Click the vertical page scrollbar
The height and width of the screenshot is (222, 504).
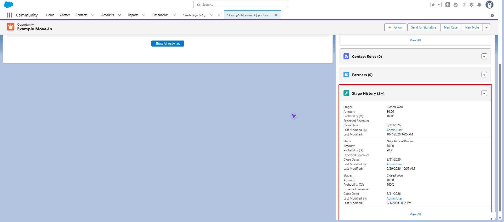pyautogui.click(x=500, y=137)
